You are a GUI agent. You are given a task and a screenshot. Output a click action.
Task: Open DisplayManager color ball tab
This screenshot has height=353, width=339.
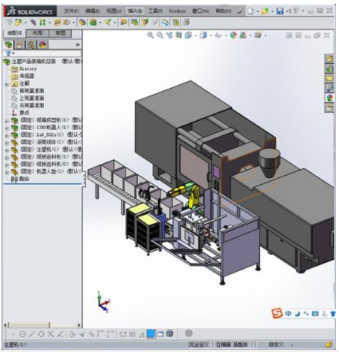42,45
